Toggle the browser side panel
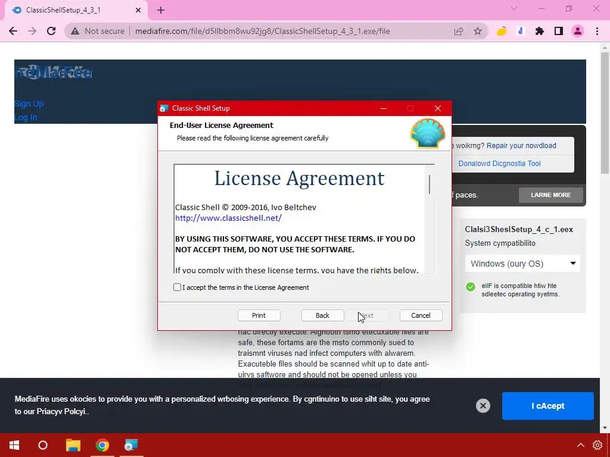 pos(559,31)
